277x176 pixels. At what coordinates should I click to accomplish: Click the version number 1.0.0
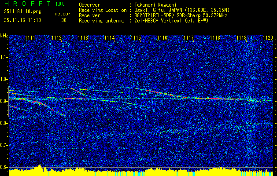click(x=60, y=4)
